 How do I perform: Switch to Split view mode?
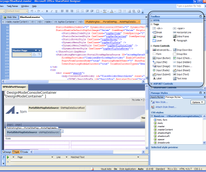tap(16, 152)
